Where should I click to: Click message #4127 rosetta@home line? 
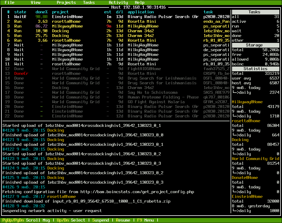coord(39,197)
